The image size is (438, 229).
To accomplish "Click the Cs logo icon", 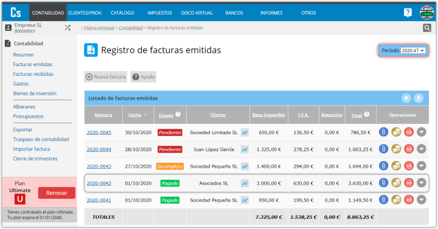I will point(16,13).
